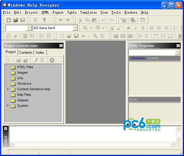This screenshot has width=184, height=156.
Task: Align text left
Action: (152, 28)
